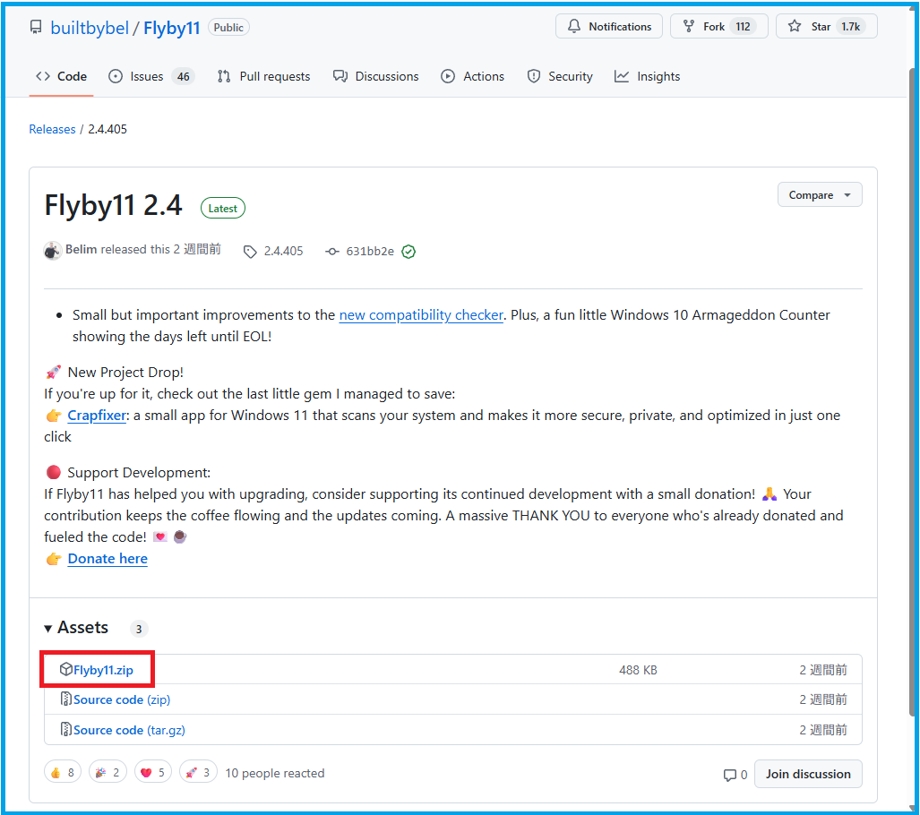React with thumbs up (8)
This screenshot has height=815, width=920.
pos(63,772)
